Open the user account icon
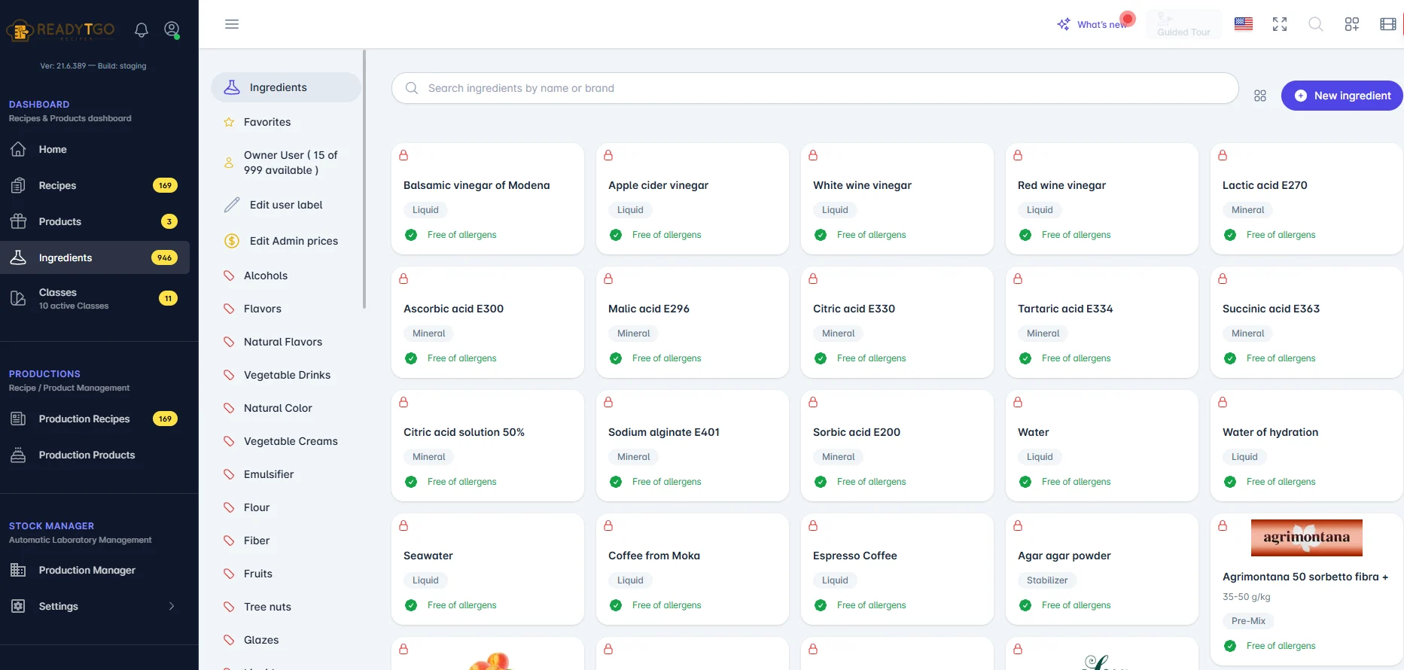The height and width of the screenshot is (670, 1404). [x=172, y=29]
